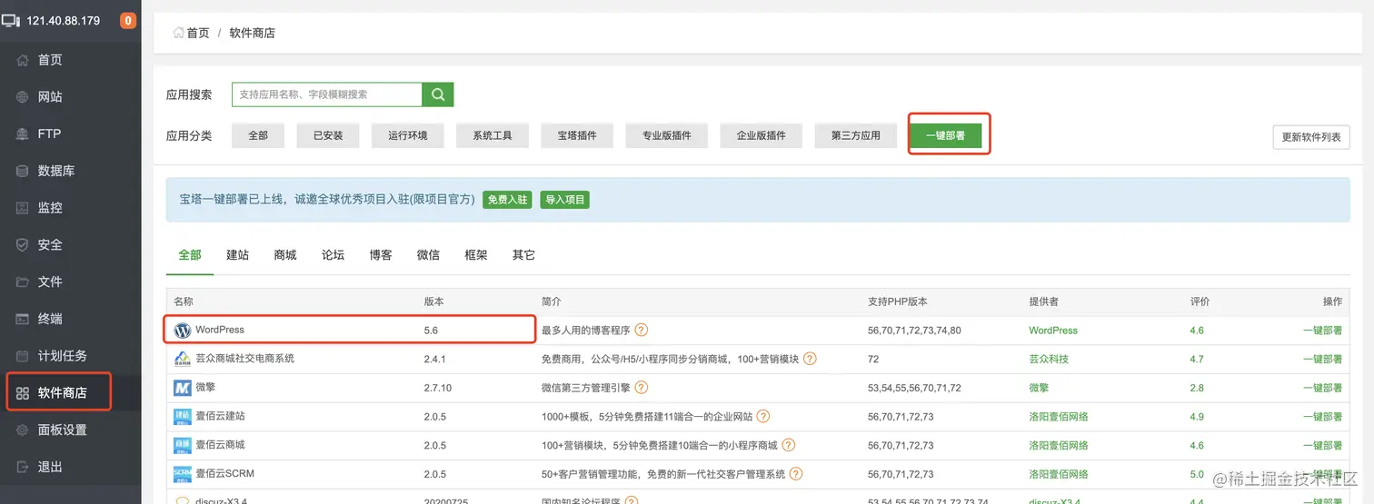Click rating 4.9 in 壹佰云建站 row
This screenshot has width=1374, height=504.
click(x=1197, y=417)
